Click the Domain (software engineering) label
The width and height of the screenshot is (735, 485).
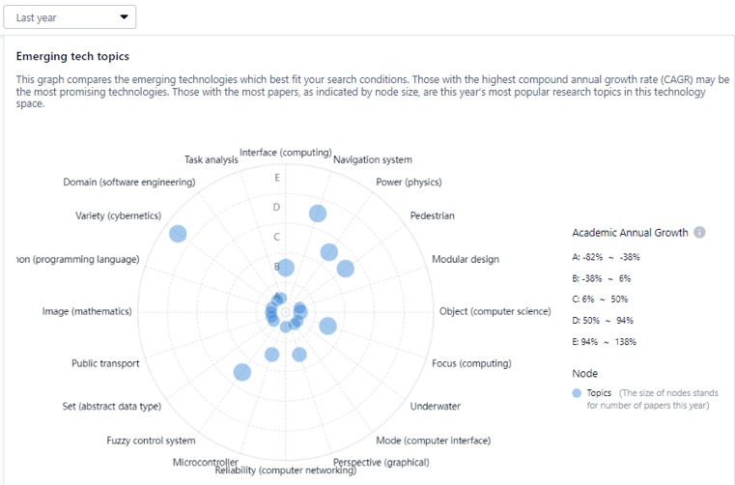129,182
